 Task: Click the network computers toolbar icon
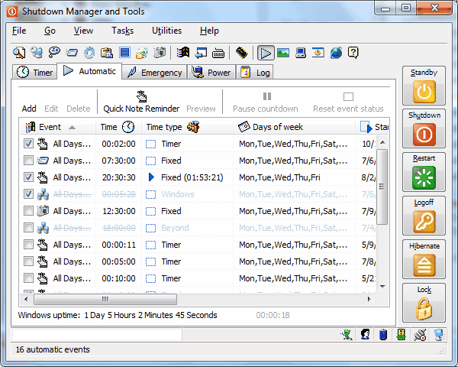click(37, 53)
